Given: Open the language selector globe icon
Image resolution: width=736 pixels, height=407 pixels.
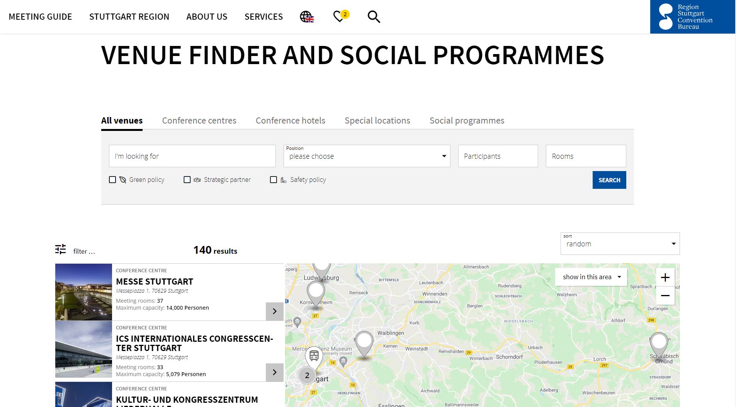Looking at the screenshot, I should 307,17.
